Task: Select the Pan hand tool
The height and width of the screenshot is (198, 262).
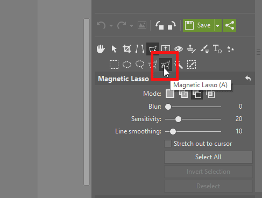Action: 101,49
